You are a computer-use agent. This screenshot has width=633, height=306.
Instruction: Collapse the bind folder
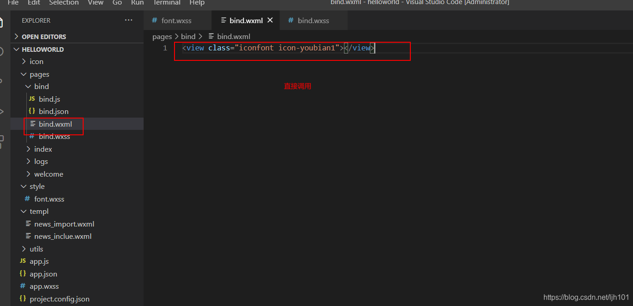pos(77,87)
